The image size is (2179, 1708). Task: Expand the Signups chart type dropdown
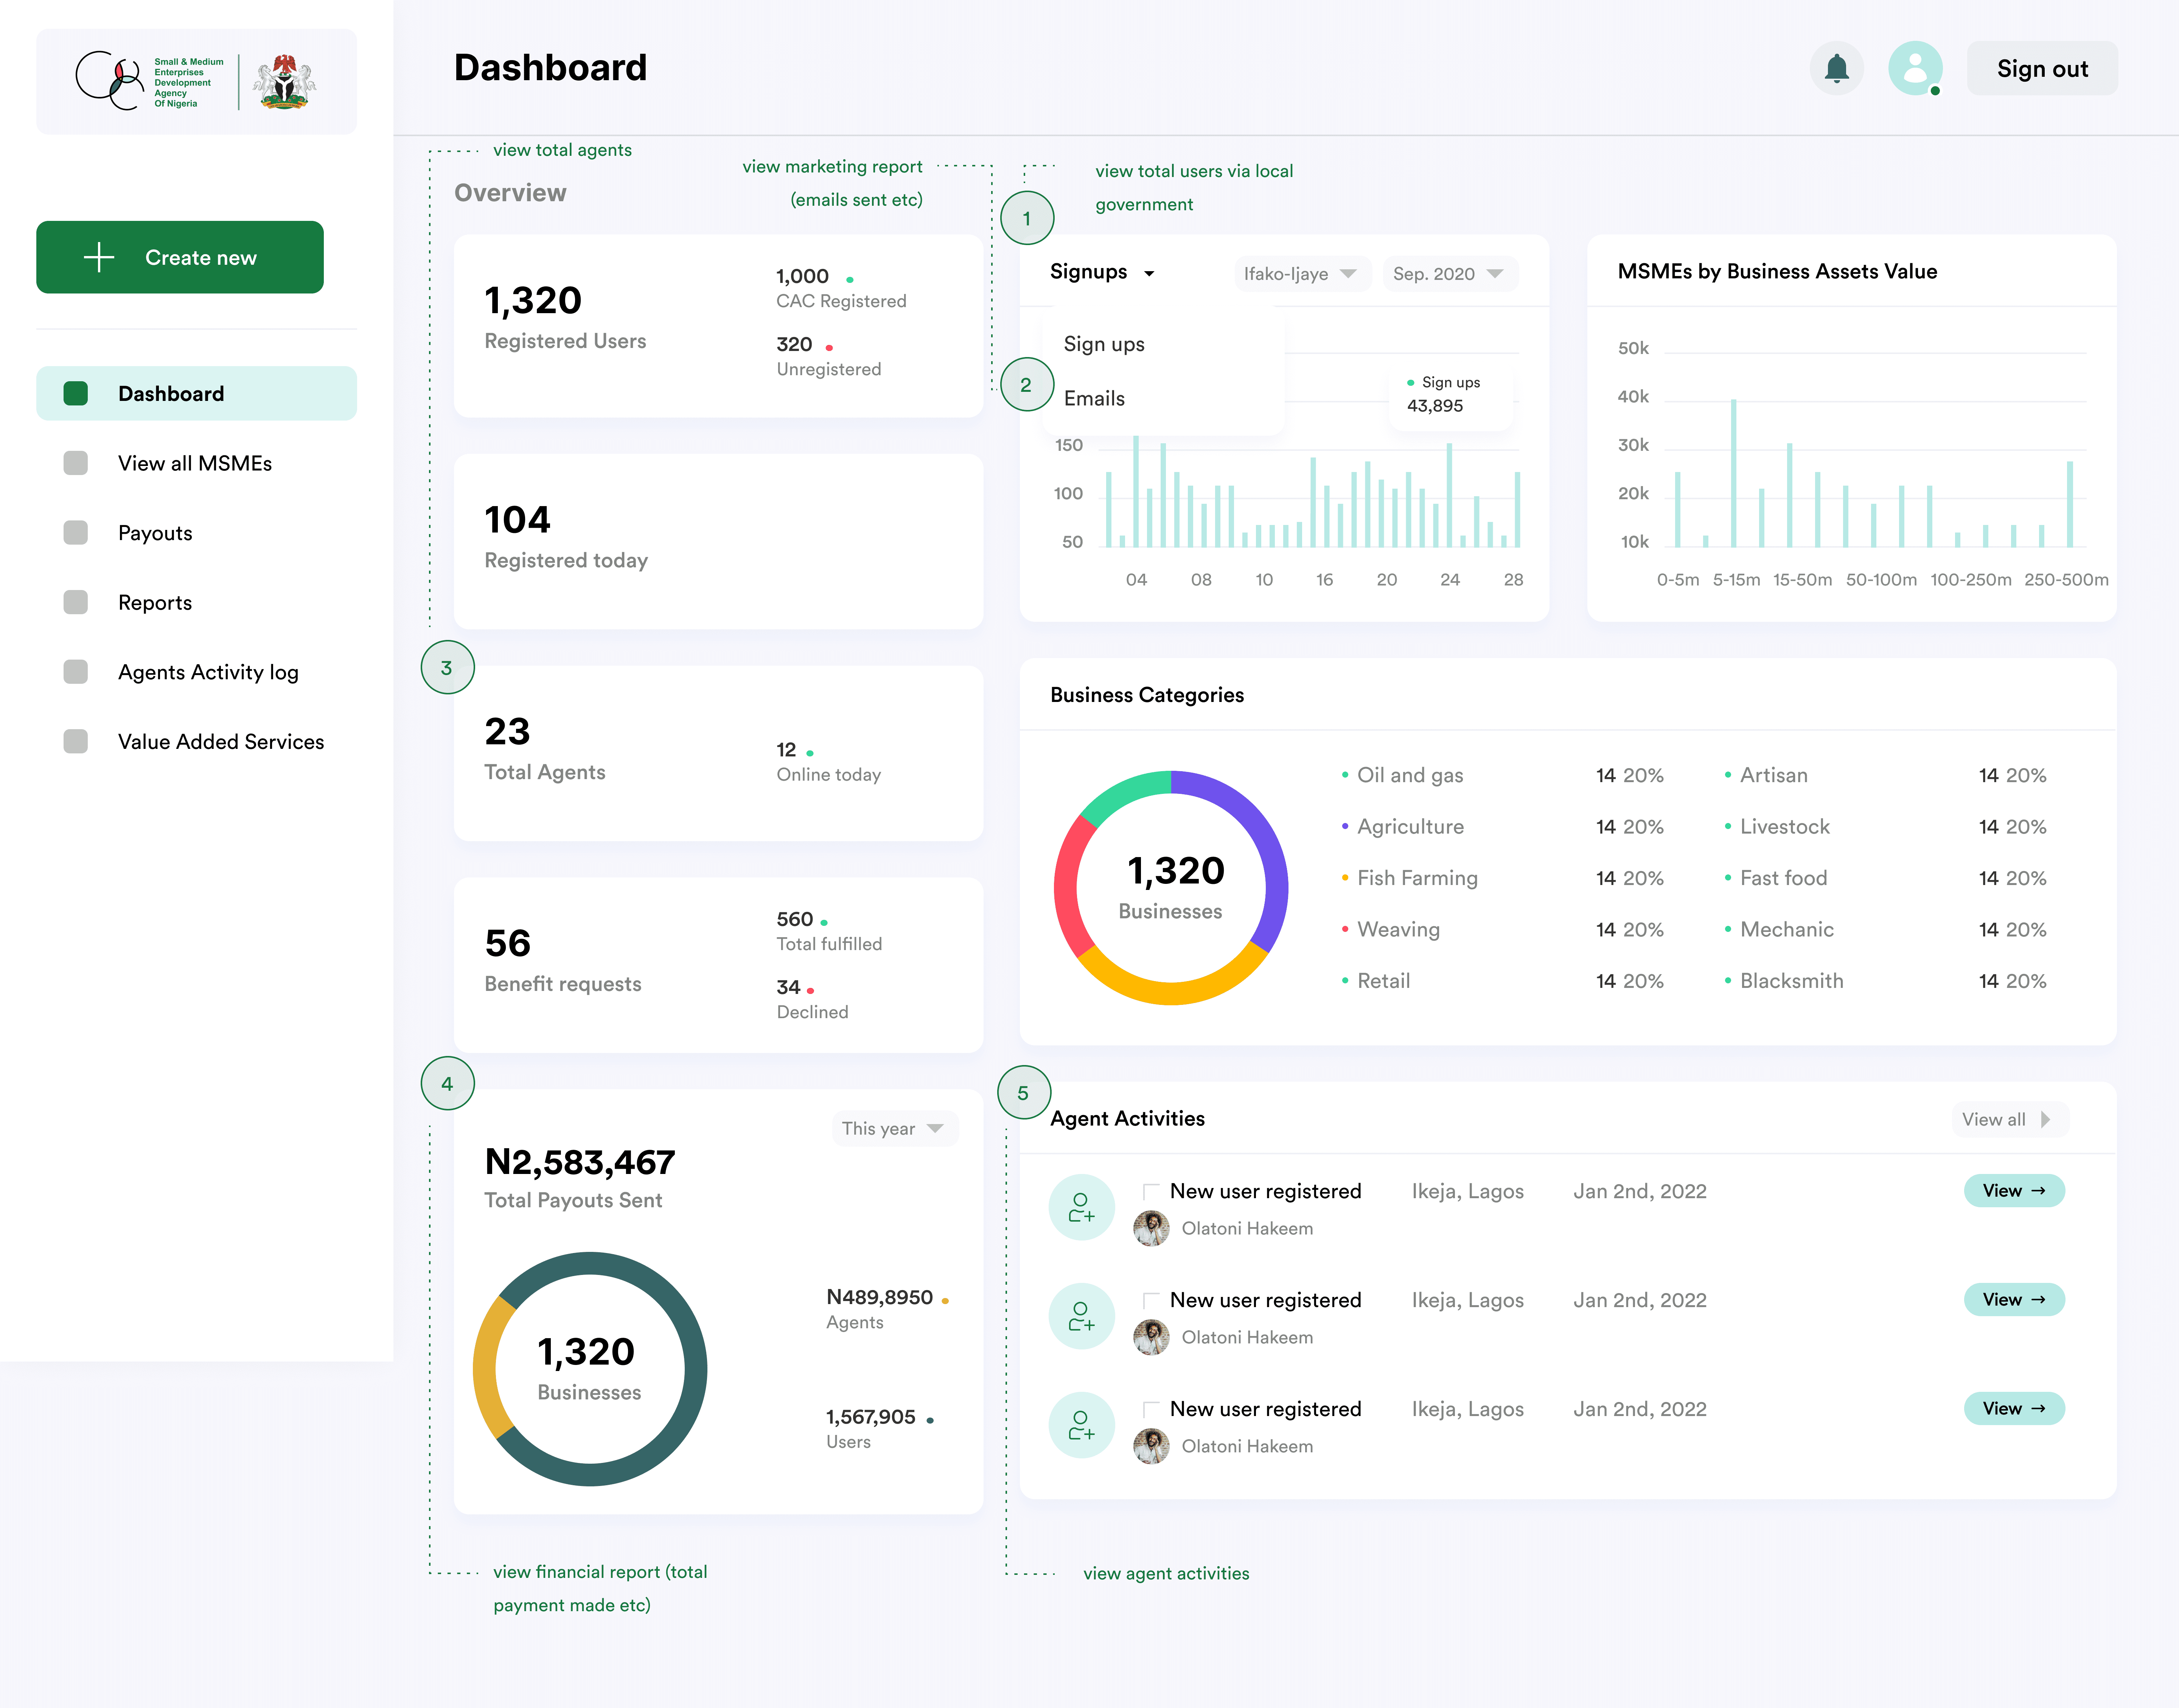(x=1103, y=272)
